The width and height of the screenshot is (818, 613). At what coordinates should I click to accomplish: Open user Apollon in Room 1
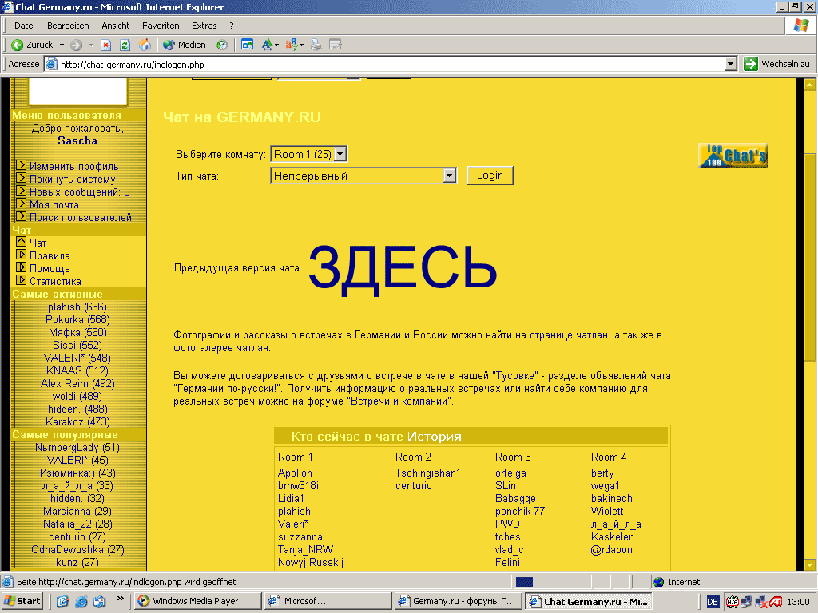click(x=296, y=473)
